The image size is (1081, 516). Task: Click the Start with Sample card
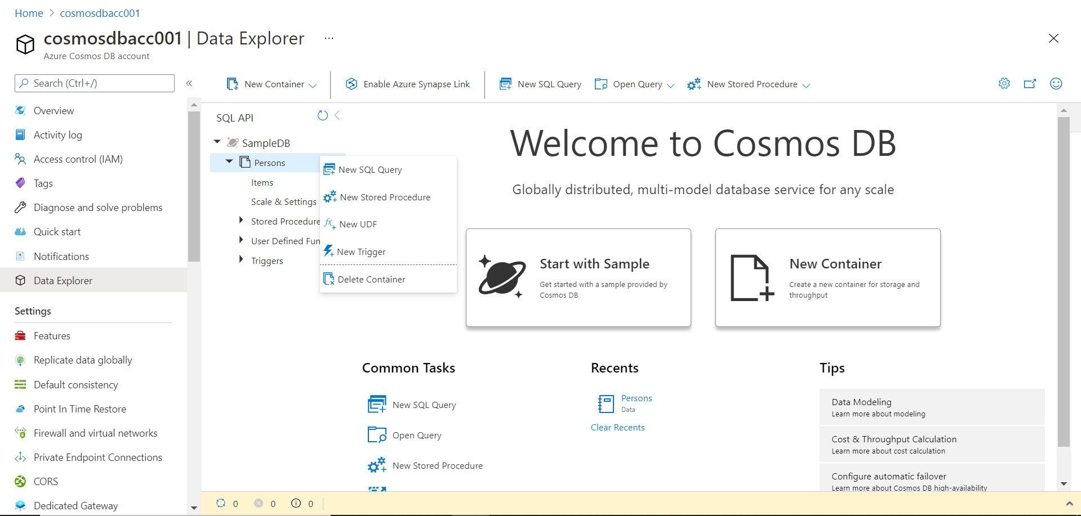point(579,277)
